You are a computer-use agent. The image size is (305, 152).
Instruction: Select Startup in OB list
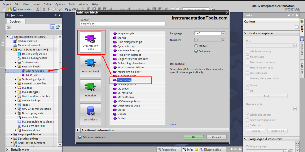click(122, 38)
